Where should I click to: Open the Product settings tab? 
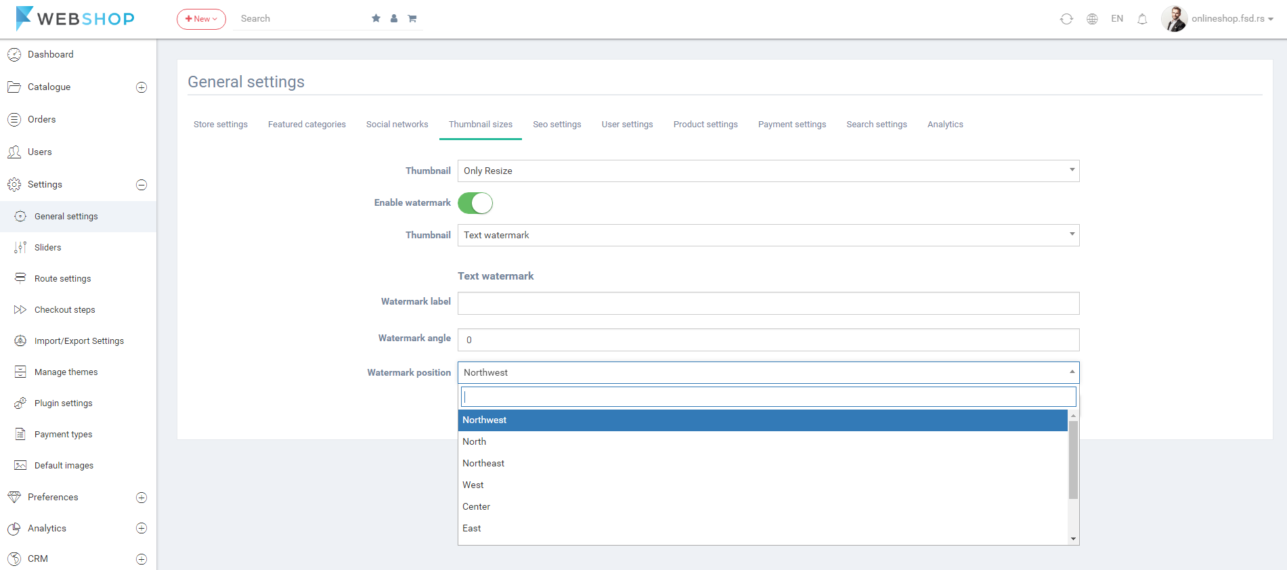[705, 125]
